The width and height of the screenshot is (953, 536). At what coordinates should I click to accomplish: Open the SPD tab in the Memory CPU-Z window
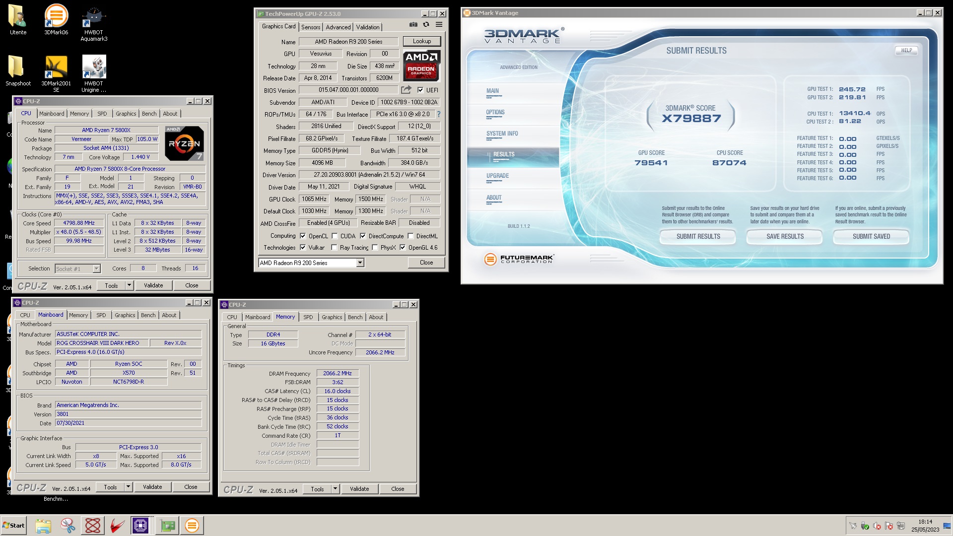tap(308, 317)
